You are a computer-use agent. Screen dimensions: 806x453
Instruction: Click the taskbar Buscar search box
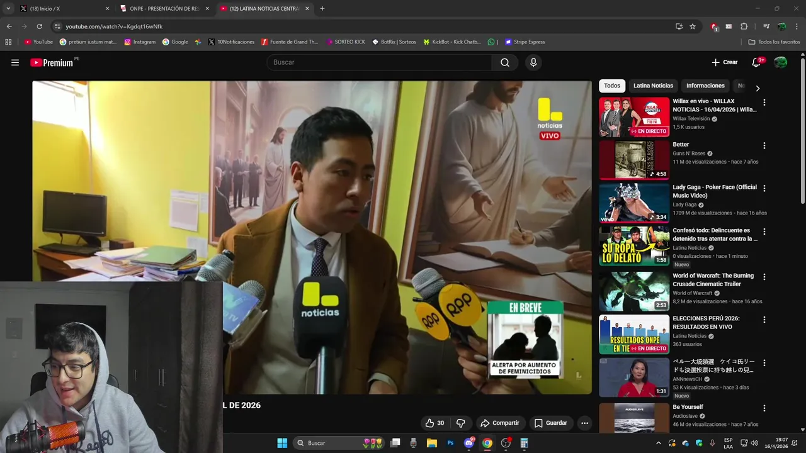[x=339, y=443]
